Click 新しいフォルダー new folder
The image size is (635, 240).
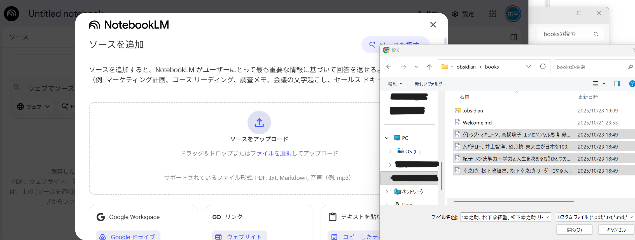(x=430, y=84)
